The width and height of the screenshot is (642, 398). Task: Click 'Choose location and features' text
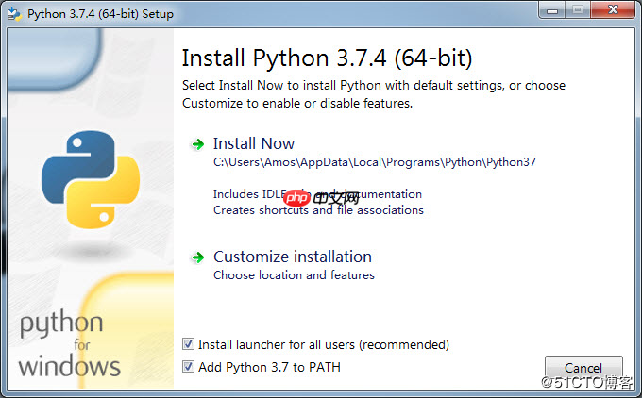click(x=294, y=275)
